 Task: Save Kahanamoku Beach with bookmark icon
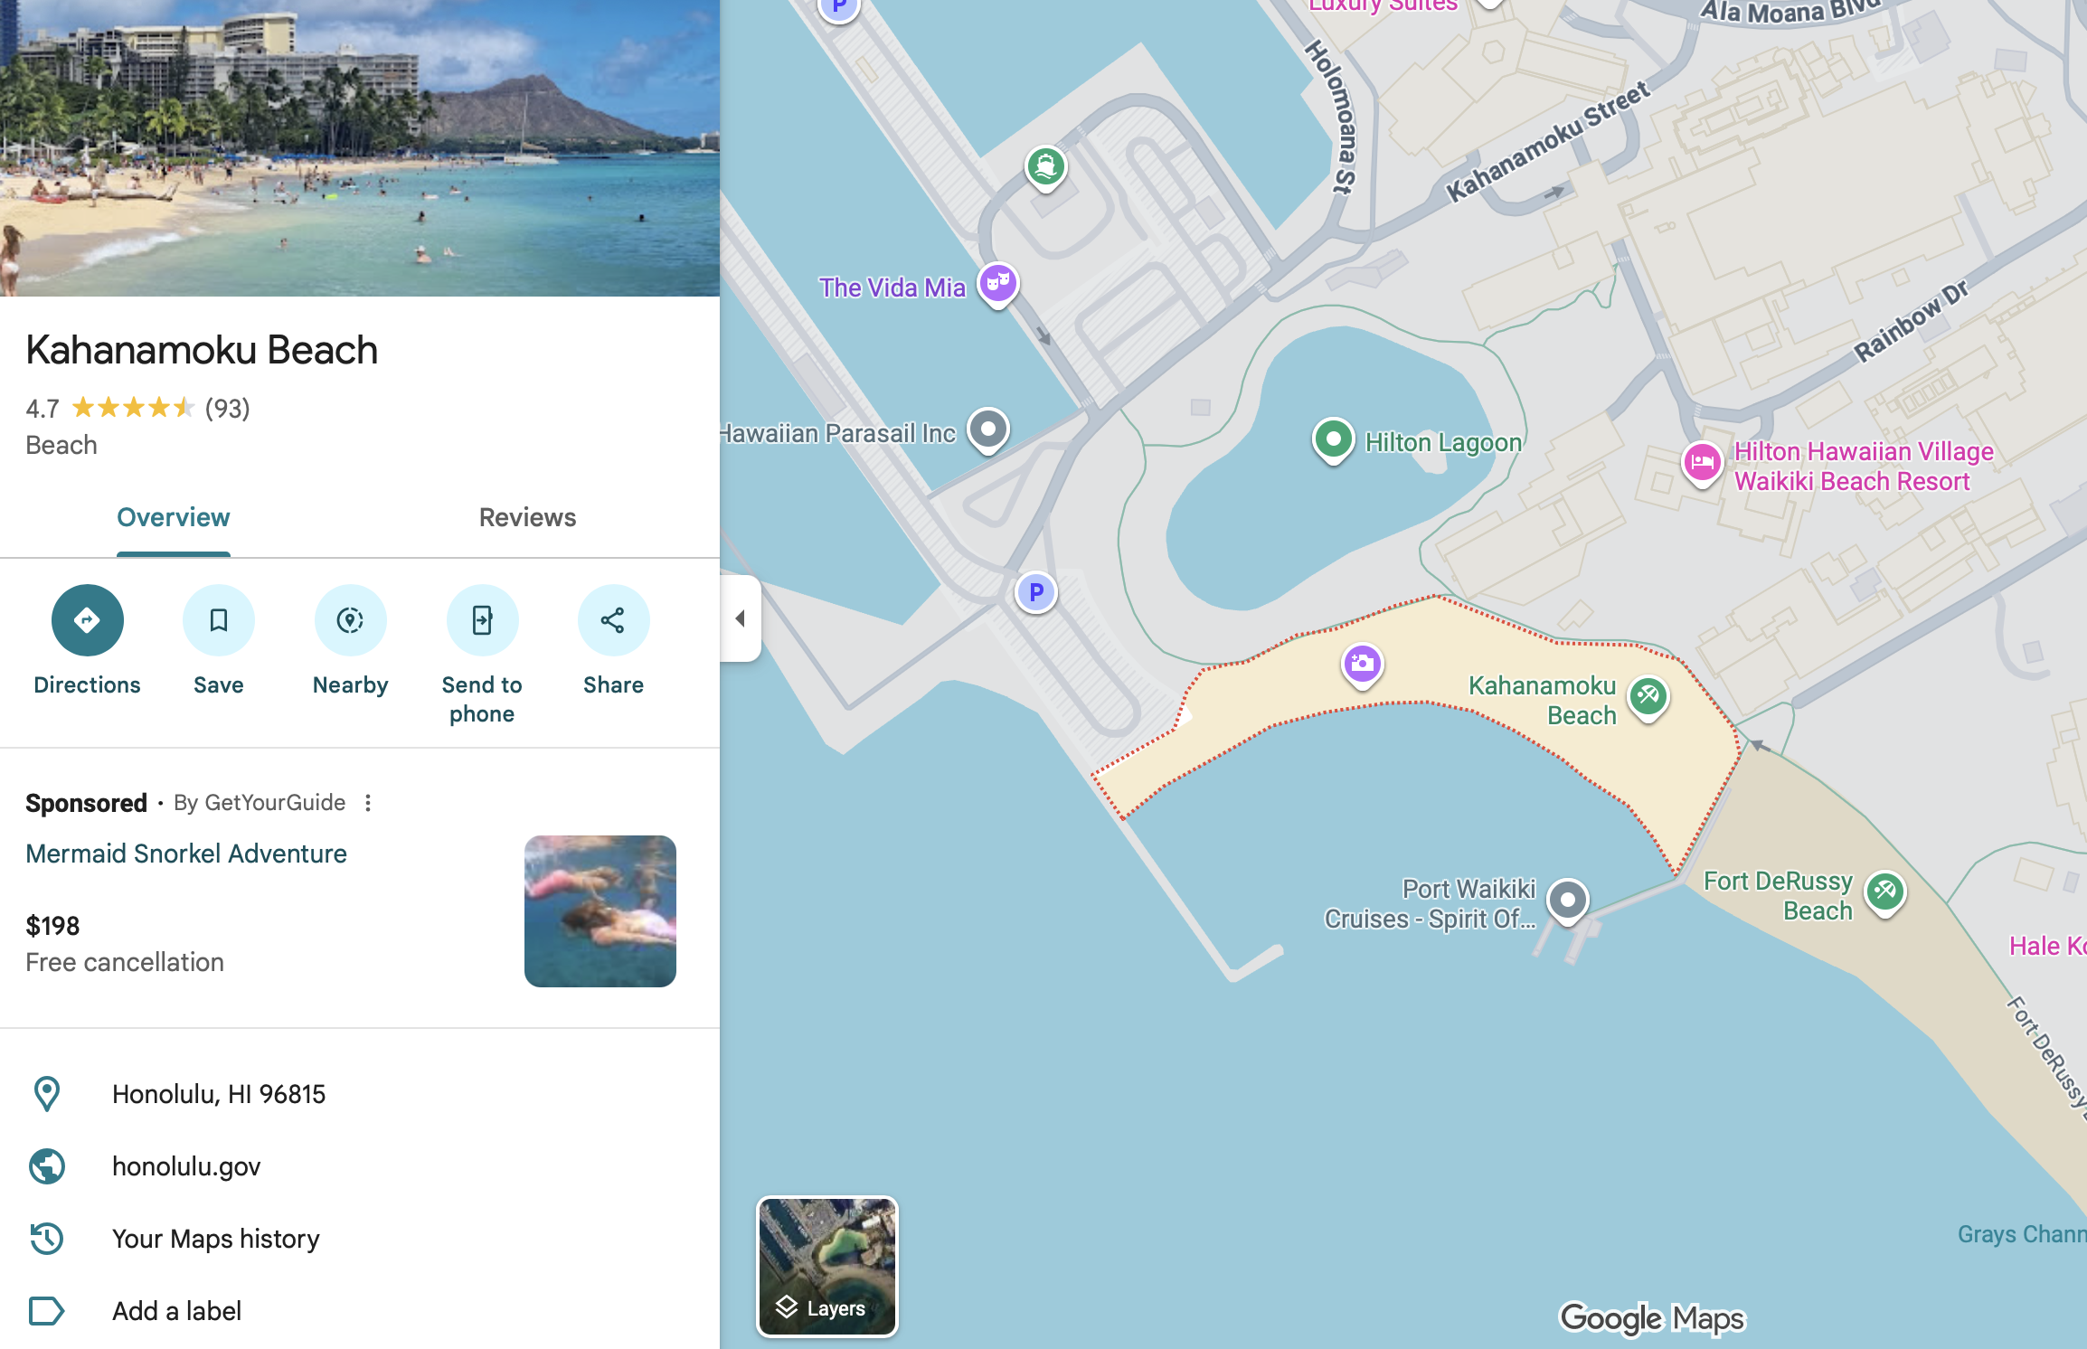pyautogui.click(x=218, y=620)
